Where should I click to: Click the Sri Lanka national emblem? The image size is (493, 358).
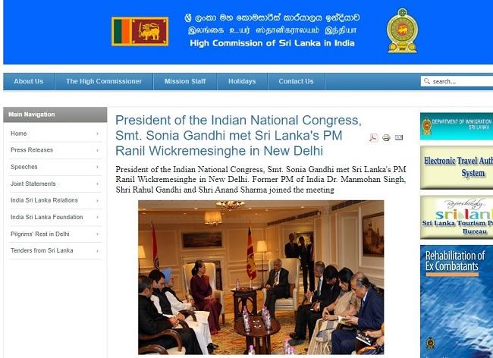pyautogui.click(x=402, y=30)
